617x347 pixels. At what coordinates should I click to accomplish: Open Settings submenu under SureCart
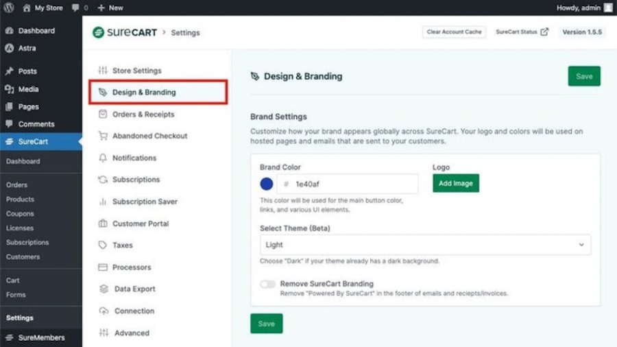(20, 318)
